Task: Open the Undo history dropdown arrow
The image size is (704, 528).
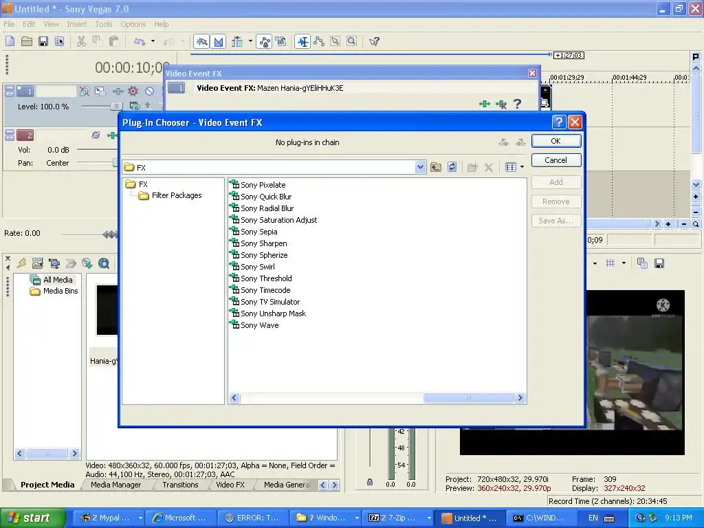Action: point(153,41)
